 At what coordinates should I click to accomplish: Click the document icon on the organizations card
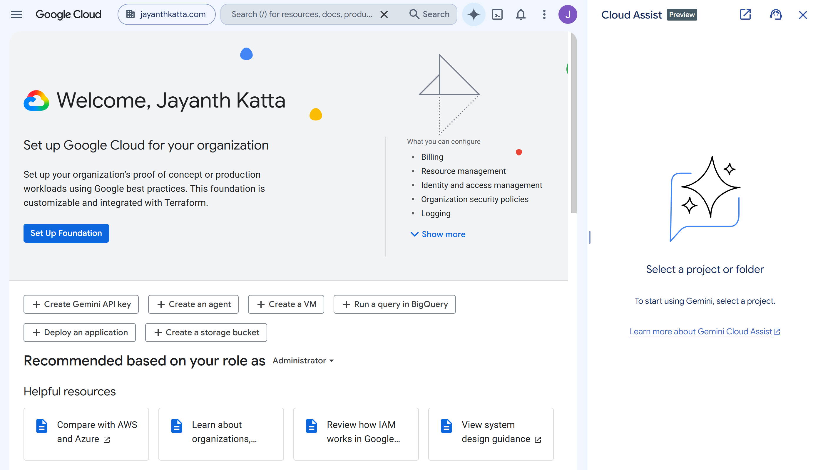pos(177,426)
